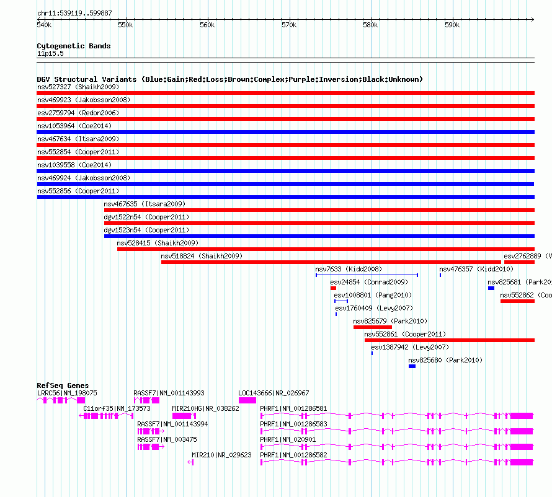Select the blue bar under dgv1523n54
Screen dimensions: 552x497
(319, 236)
